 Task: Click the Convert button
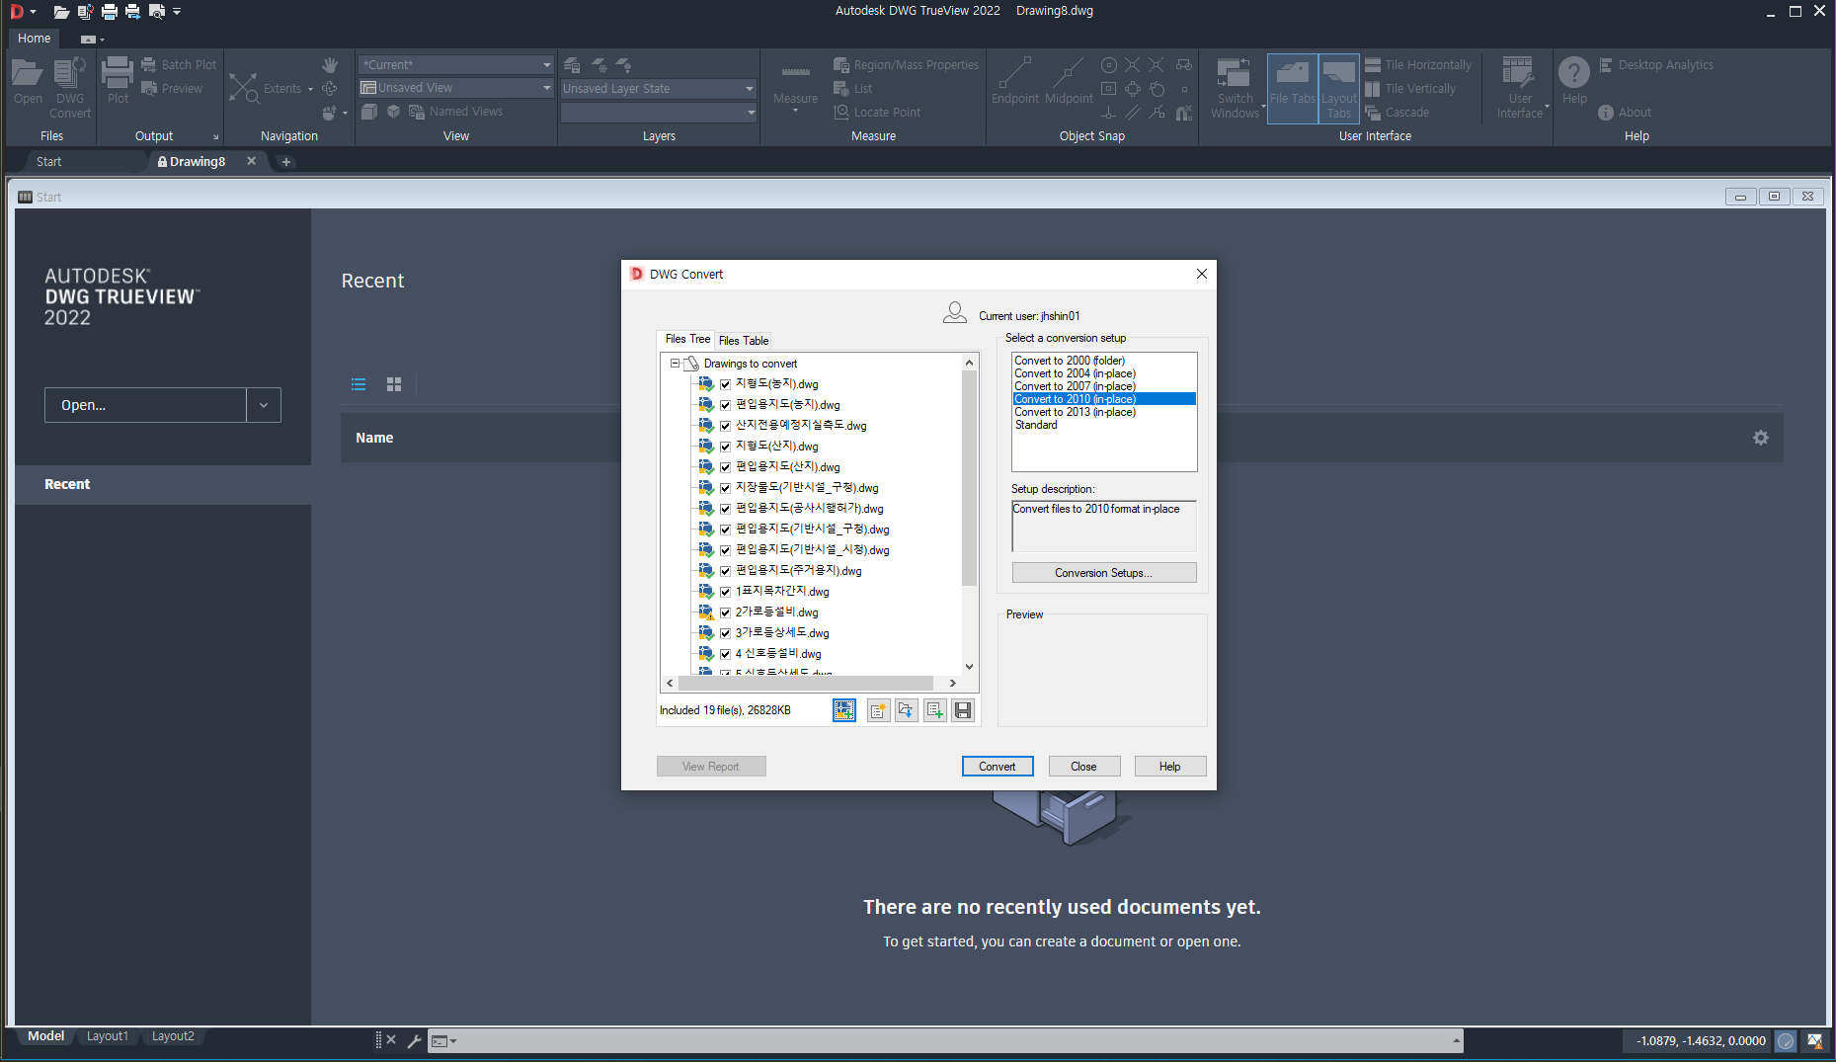pos(998,767)
